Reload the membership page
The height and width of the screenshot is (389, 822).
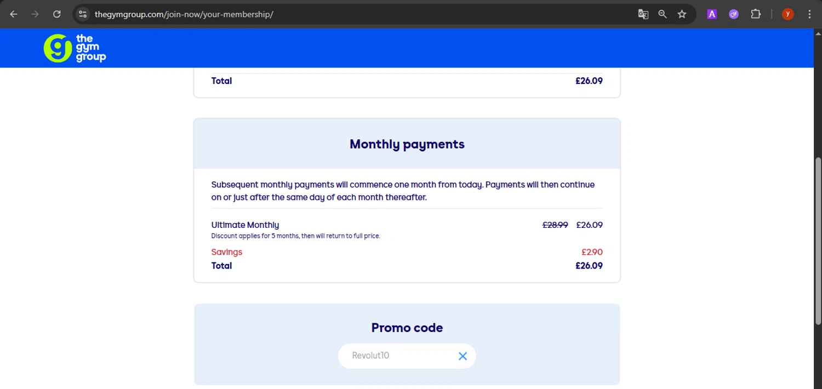56,14
